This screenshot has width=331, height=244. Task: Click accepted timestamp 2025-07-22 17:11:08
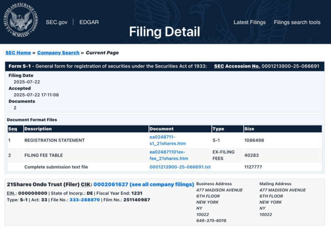tap(36, 95)
